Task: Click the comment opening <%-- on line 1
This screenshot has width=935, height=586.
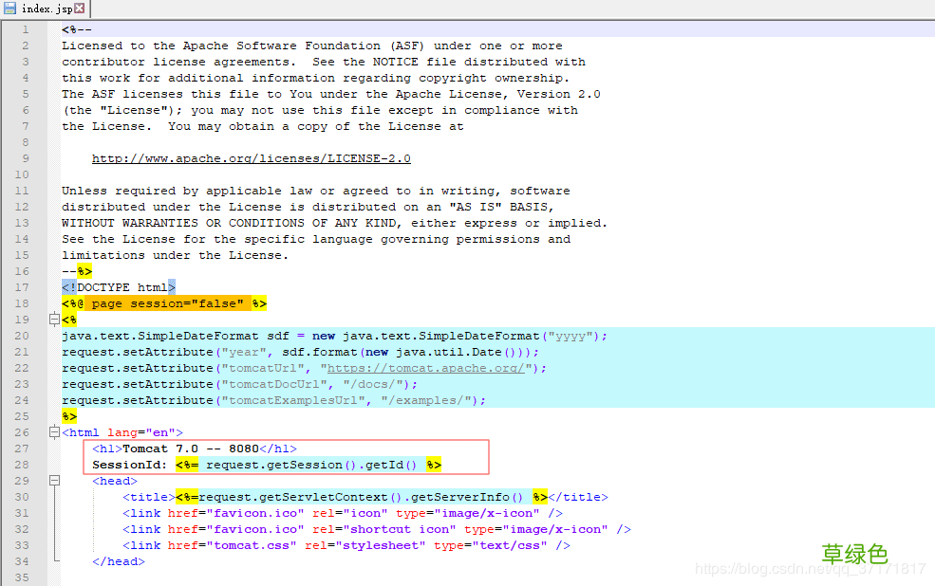Action: (77, 29)
